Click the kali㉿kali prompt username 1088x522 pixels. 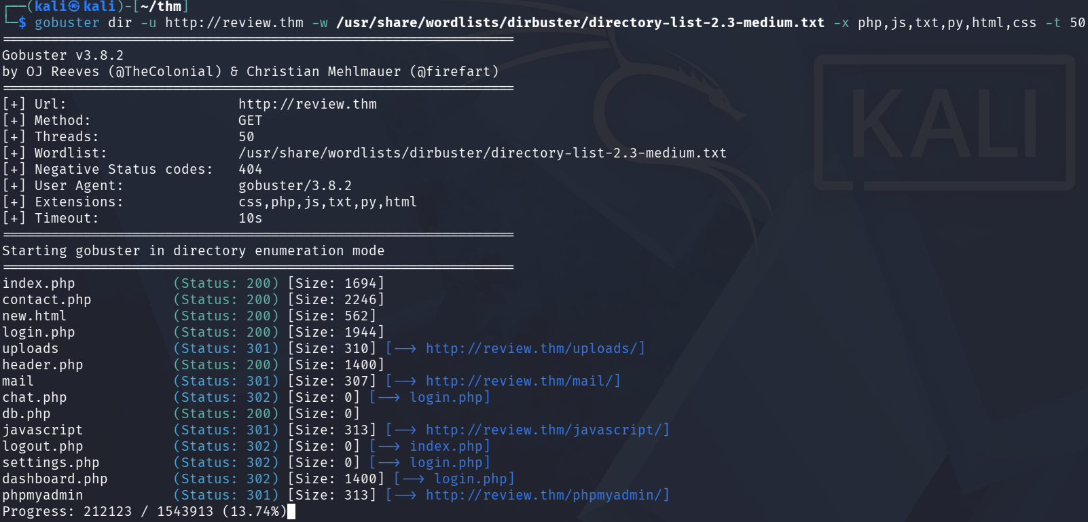(75, 6)
